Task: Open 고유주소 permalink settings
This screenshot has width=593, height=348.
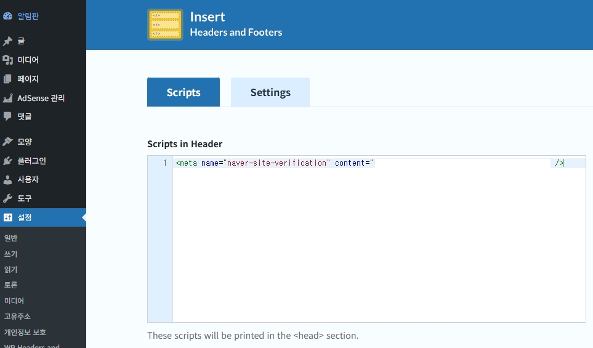Action: click(x=17, y=316)
